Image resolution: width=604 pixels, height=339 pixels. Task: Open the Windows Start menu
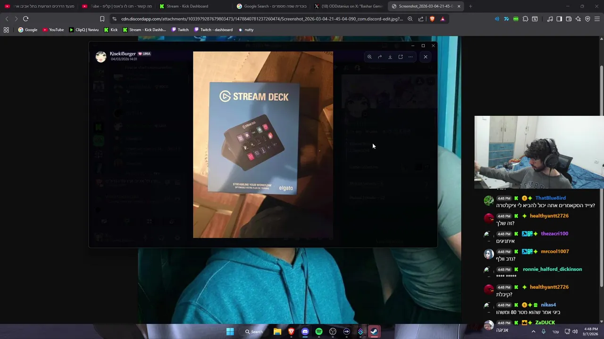(x=230, y=331)
